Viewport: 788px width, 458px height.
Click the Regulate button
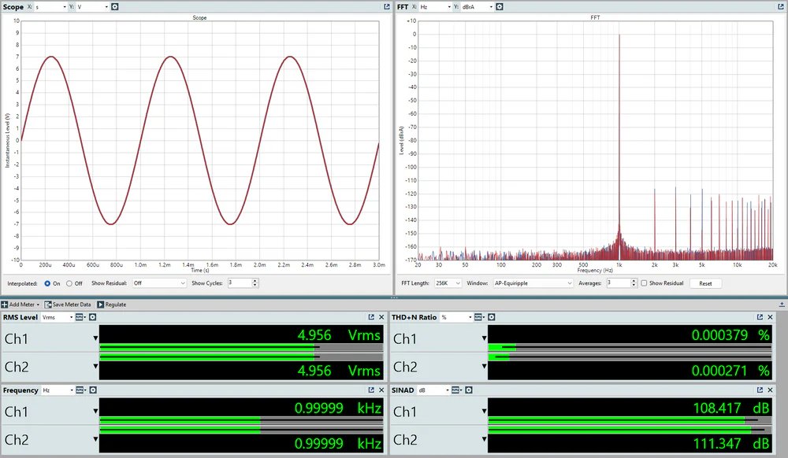[112, 305]
